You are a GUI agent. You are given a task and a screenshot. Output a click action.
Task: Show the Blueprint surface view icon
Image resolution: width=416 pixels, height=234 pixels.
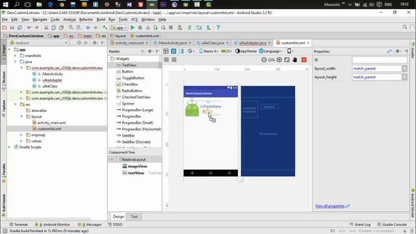tap(174, 51)
